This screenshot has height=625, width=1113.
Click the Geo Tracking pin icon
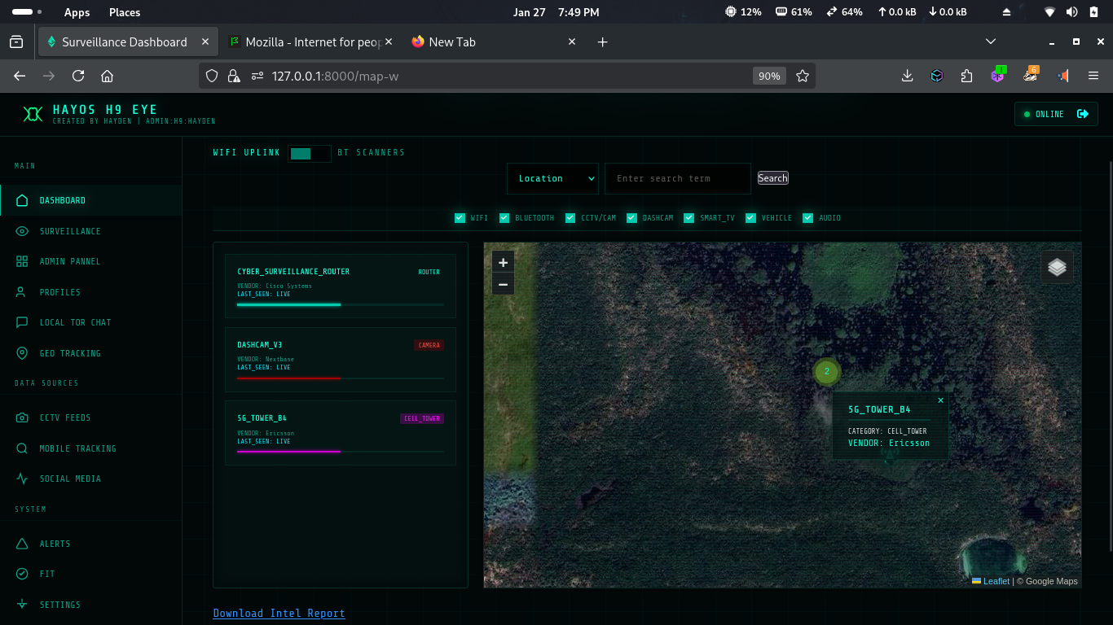click(23, 353)
